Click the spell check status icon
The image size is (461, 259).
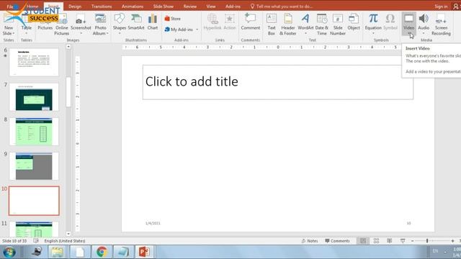click(x=36, y=241)
